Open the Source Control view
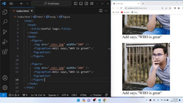The image size is (183, 103). coord(5,32)
